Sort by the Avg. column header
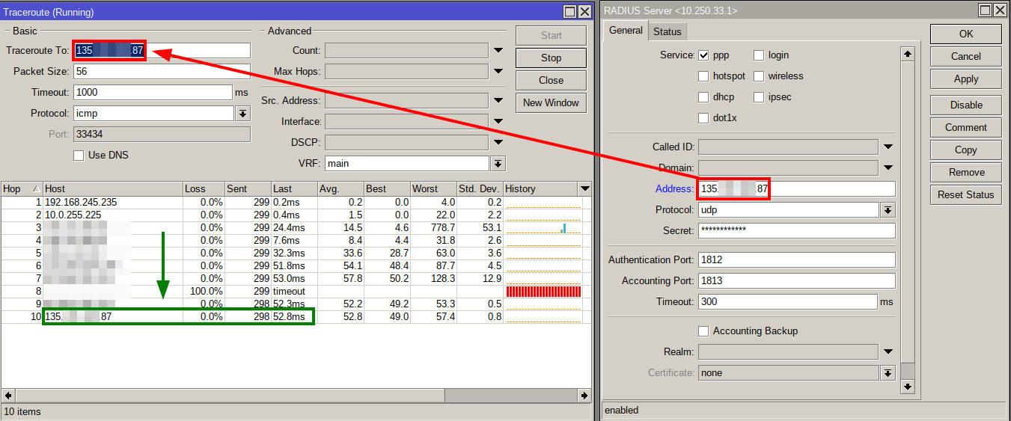This screenshot has height=421, width=1011. tap(340, 189)
